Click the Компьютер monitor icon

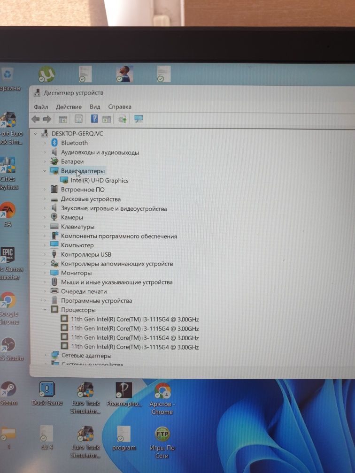coord(54,244)
